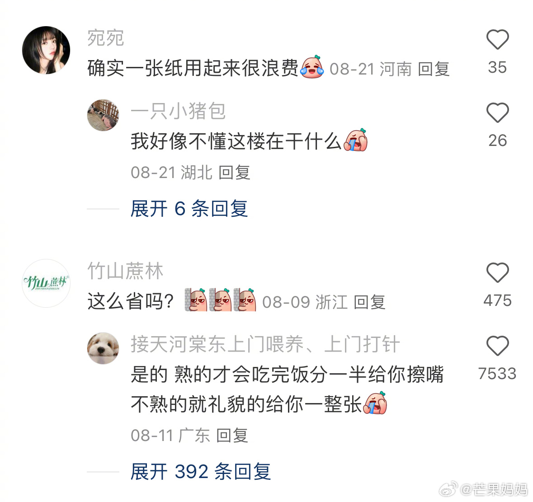Open username 接天河棠东上门喂养、上门打针

click(x=265, y=344)
